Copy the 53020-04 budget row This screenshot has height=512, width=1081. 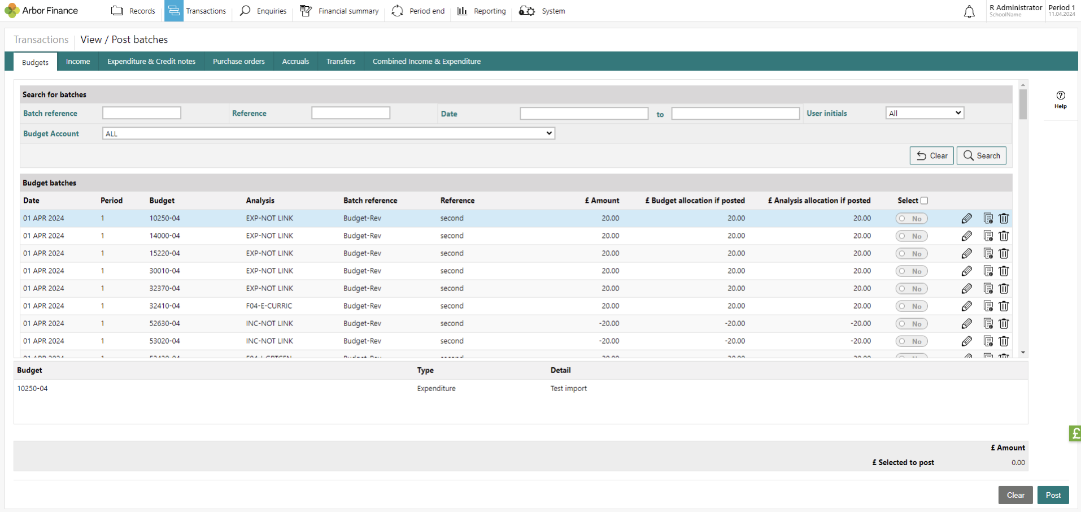988,341
